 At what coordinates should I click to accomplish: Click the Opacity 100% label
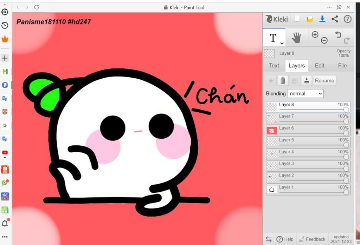343,53
